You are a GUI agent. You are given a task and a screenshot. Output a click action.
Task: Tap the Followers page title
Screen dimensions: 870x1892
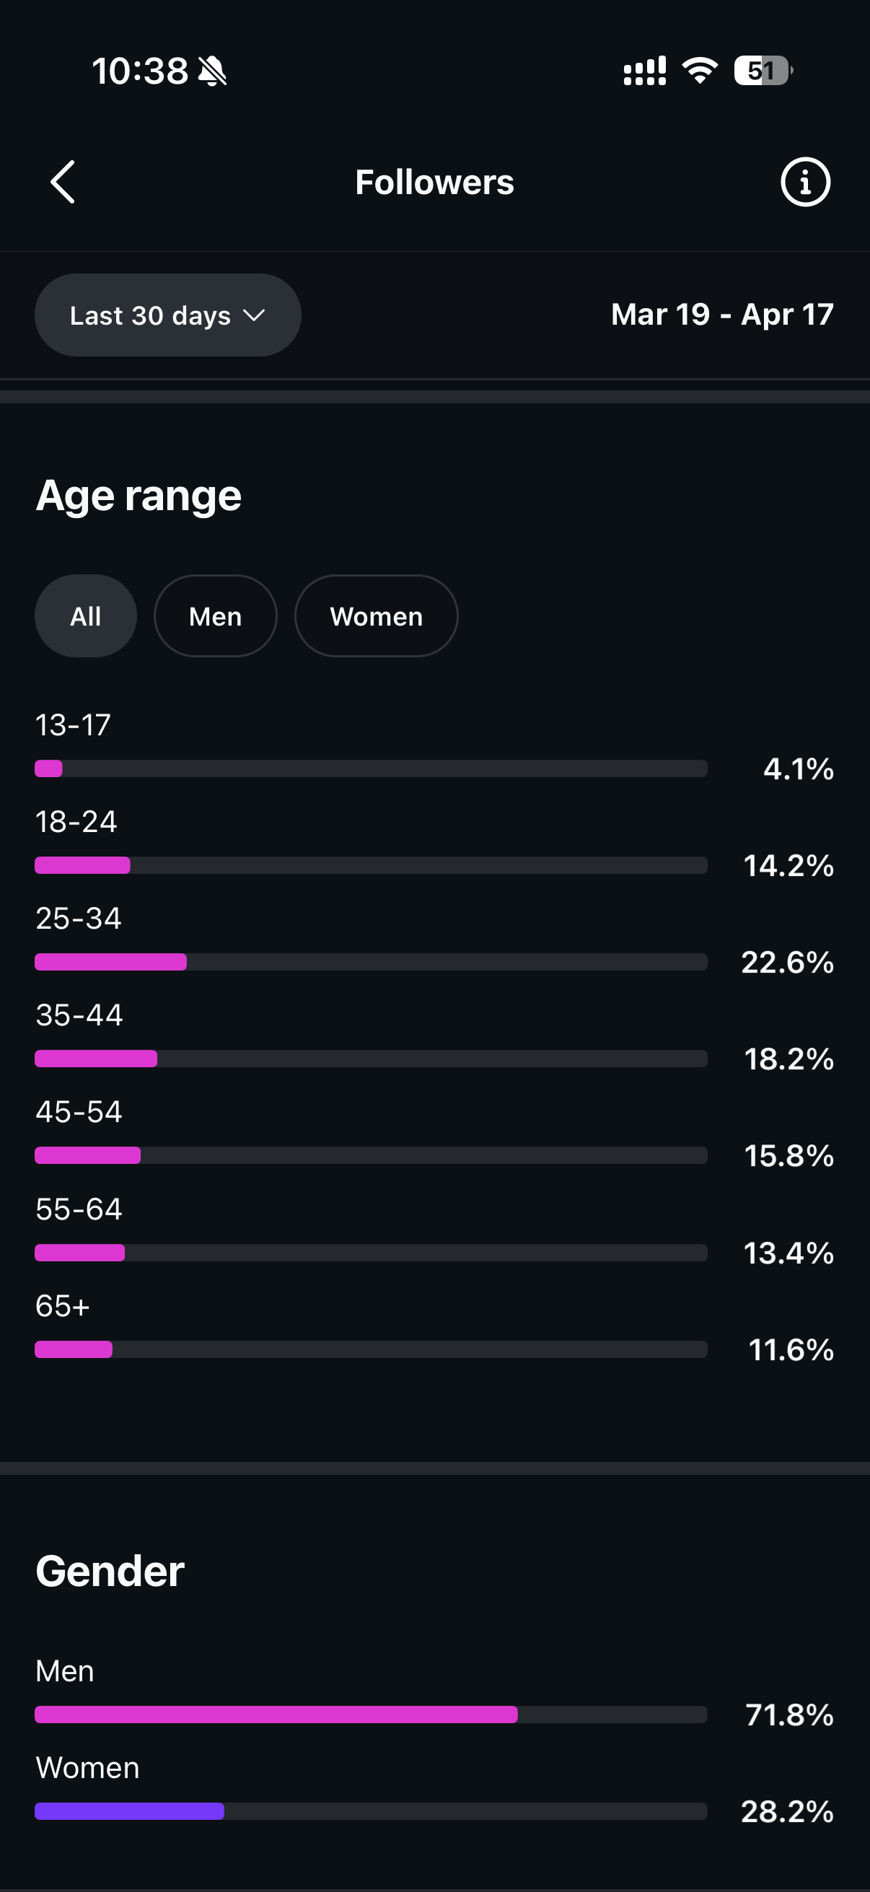tap(434, 182)
